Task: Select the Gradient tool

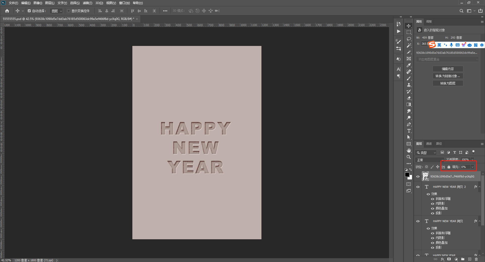Action: pos(409,104)
